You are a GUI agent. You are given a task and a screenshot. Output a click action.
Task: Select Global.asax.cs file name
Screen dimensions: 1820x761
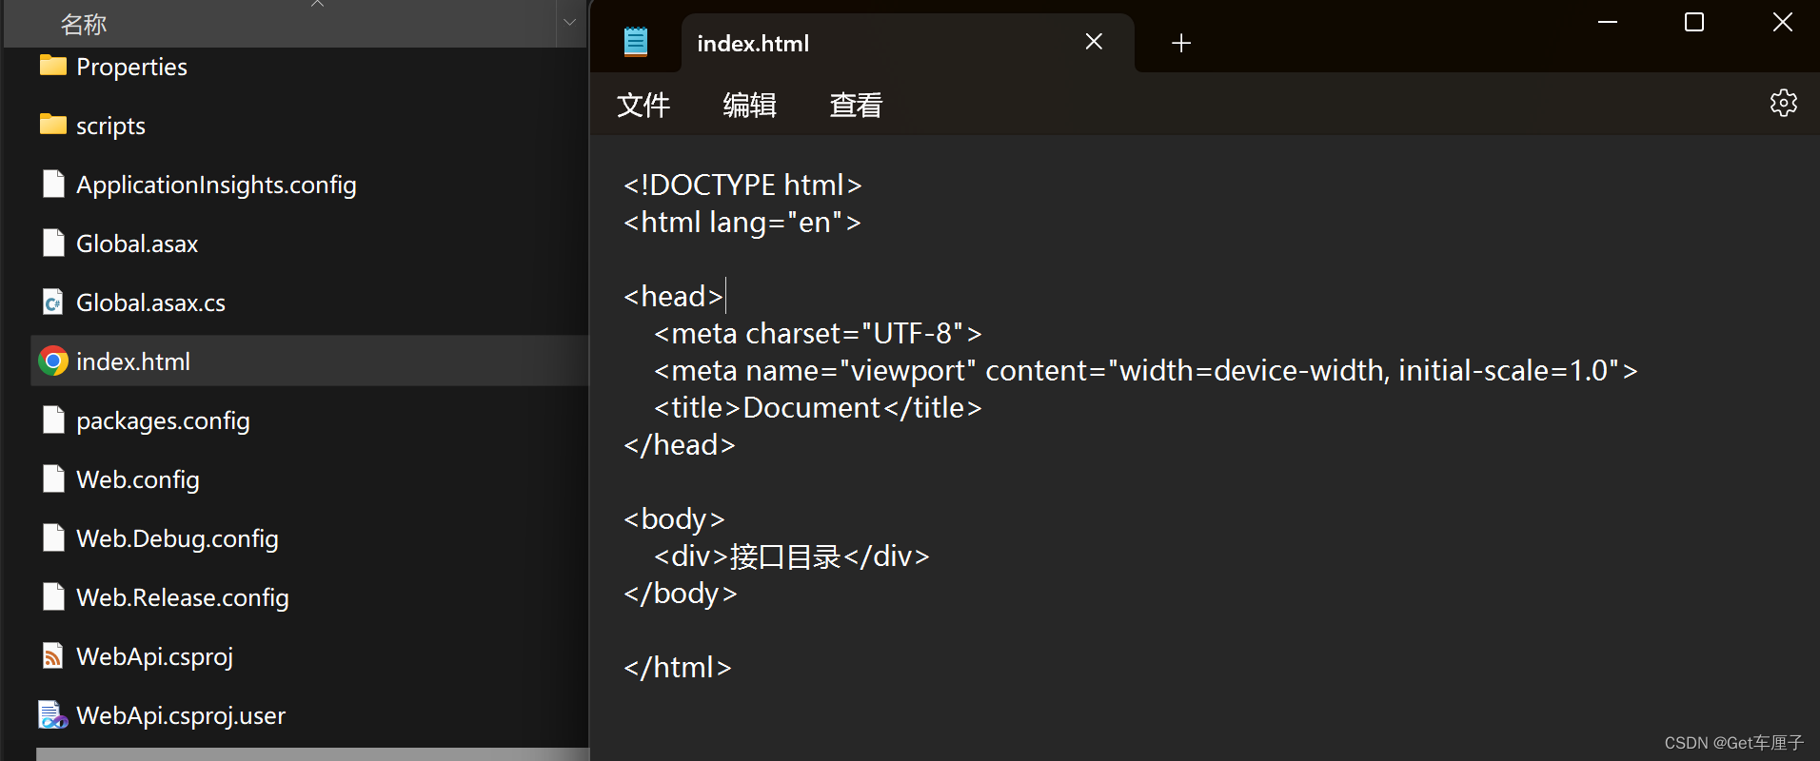tap(150, 303)
